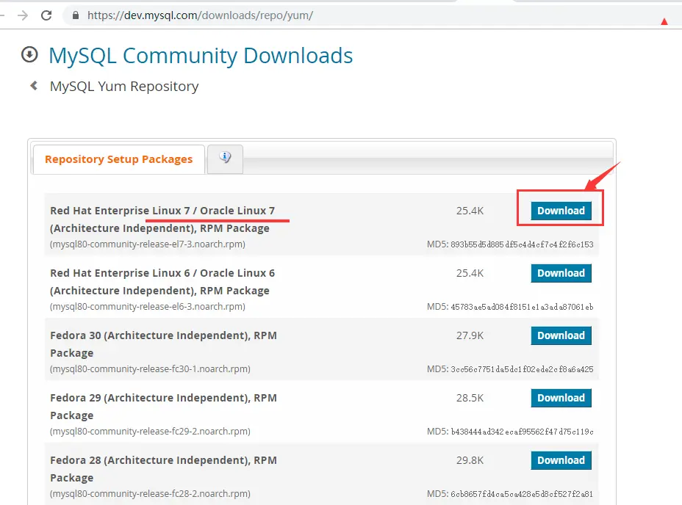Click the download circle icon beside page title
Viewport: 682px width, 505px height.
(x=29, y=55)
